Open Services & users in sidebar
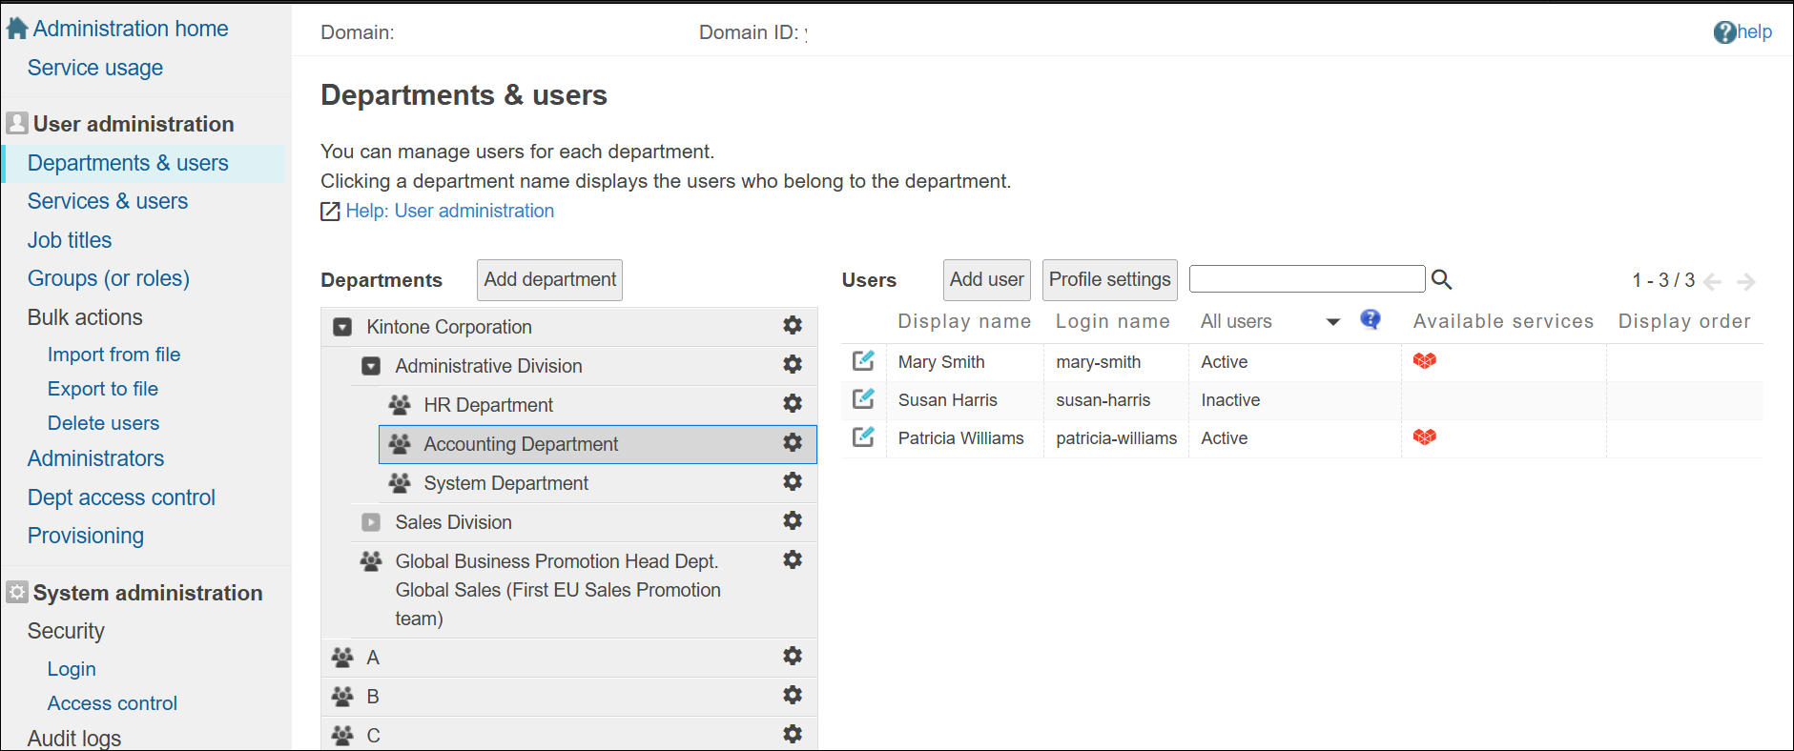Screen dimensions: 1794x751 pos(108,201)
